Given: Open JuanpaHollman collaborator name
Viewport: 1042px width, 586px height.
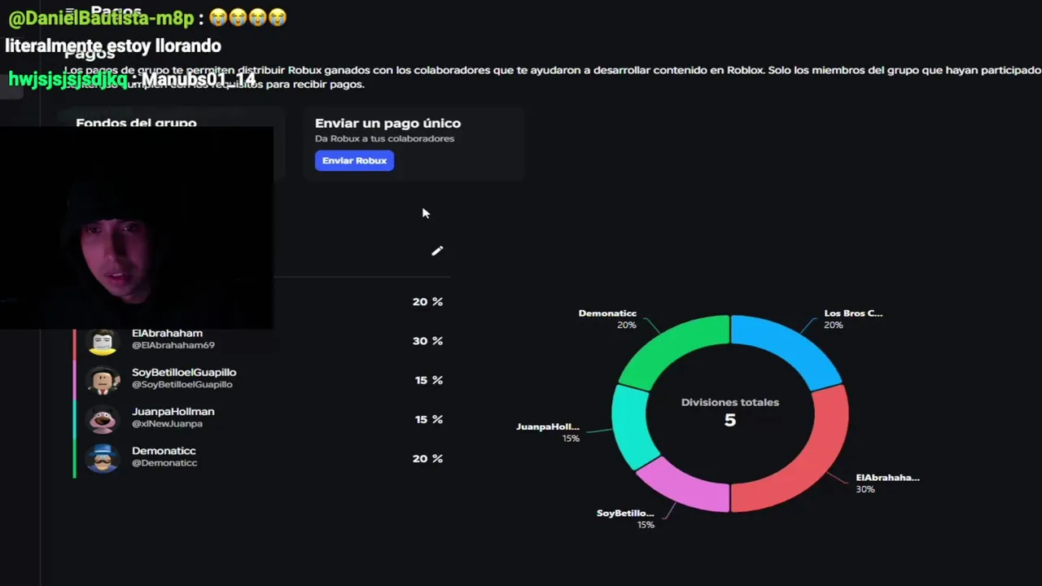Looking at the screenshot, I should point(173,411).
